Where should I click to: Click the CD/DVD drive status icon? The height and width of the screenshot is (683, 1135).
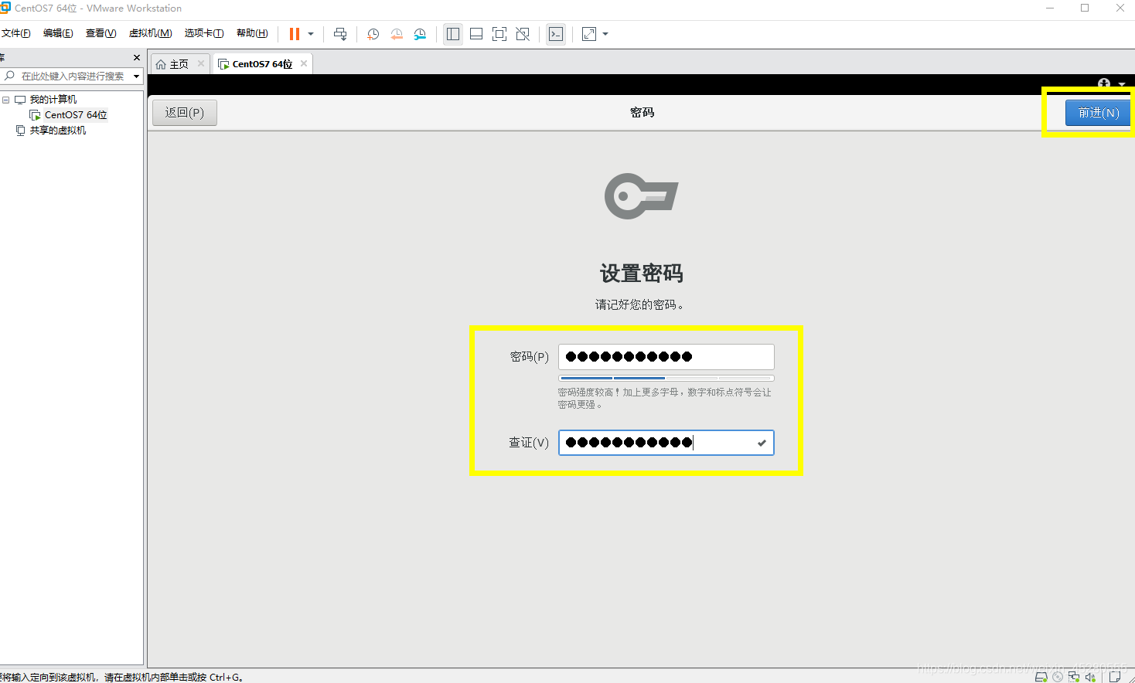(x=1058, y=677)
